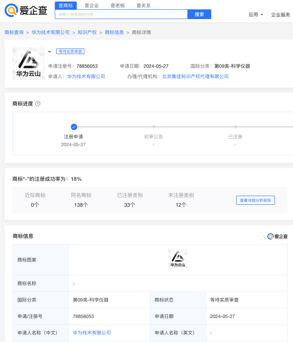
Task: Click the 爱企查 logo in 商标信息 section
Action: pos(278,237)
